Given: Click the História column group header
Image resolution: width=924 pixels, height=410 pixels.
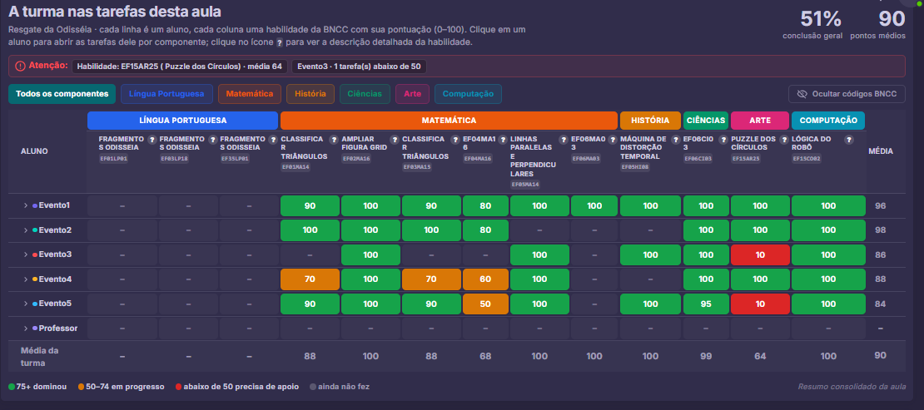Looking at the screenshot, I should [651, 120].
